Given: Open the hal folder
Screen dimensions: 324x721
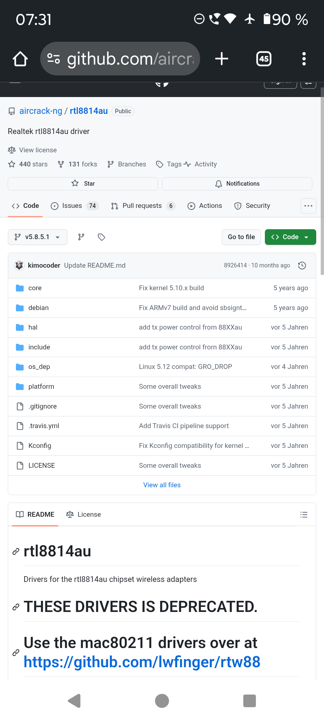Looking at the screenshot, I should [x=33, y=327].
